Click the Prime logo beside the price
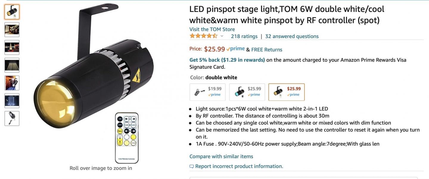This screenshot has height=179, width=429. pyautogui.click(x=235, y=49)
